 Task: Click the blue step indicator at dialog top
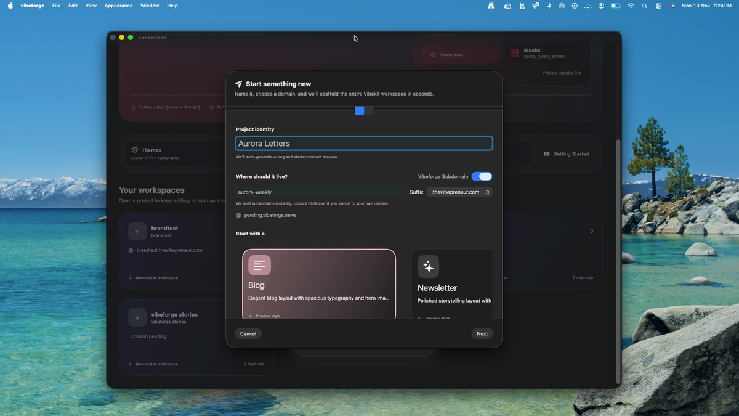[x=360, y=110]
